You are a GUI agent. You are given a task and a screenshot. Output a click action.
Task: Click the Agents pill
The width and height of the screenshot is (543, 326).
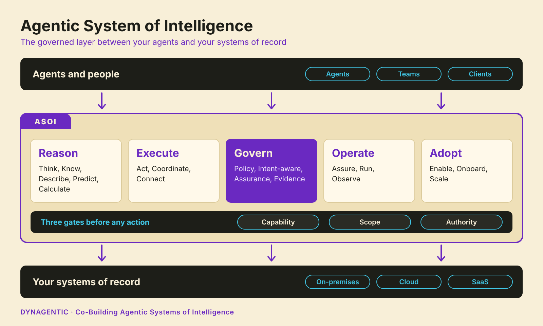click(x=338, y=74)
